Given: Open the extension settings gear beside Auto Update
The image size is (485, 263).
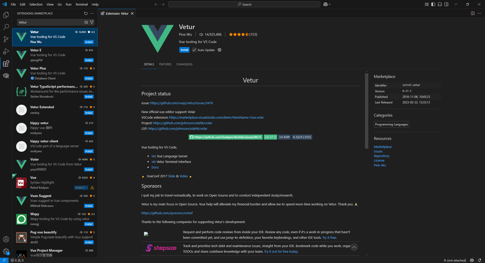Looking at the screenshot, I should click(219, 50).
